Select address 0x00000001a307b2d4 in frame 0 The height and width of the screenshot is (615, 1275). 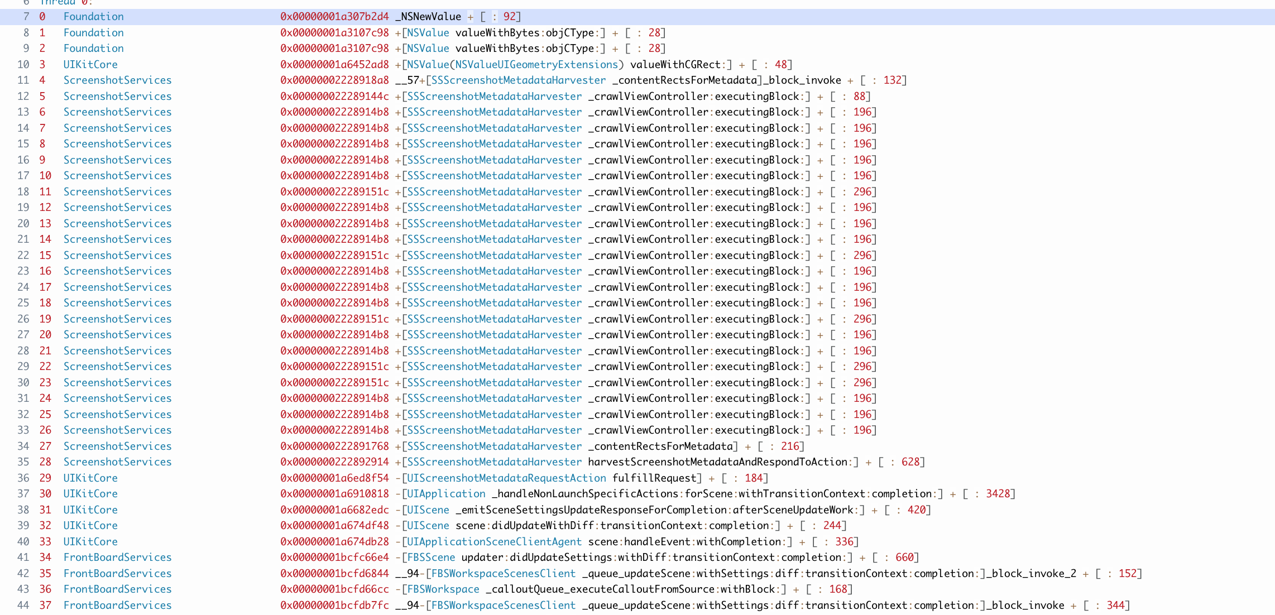tap(334, 17)
